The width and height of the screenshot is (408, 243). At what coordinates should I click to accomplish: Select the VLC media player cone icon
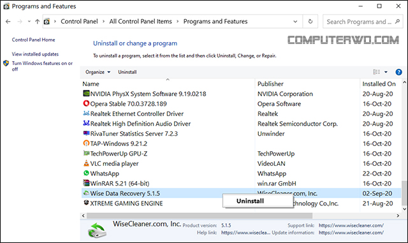click(x=86, y=163)
